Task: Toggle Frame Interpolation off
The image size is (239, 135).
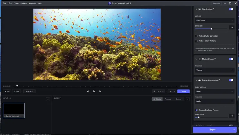Action: point(231,80)
